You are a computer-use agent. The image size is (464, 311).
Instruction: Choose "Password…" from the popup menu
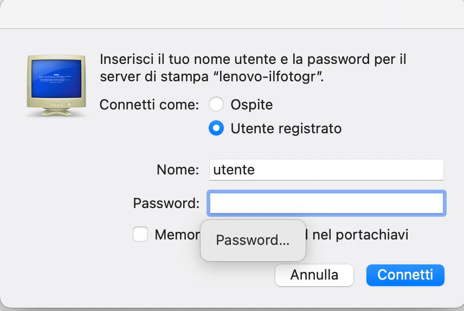click(x=253, y=240)
